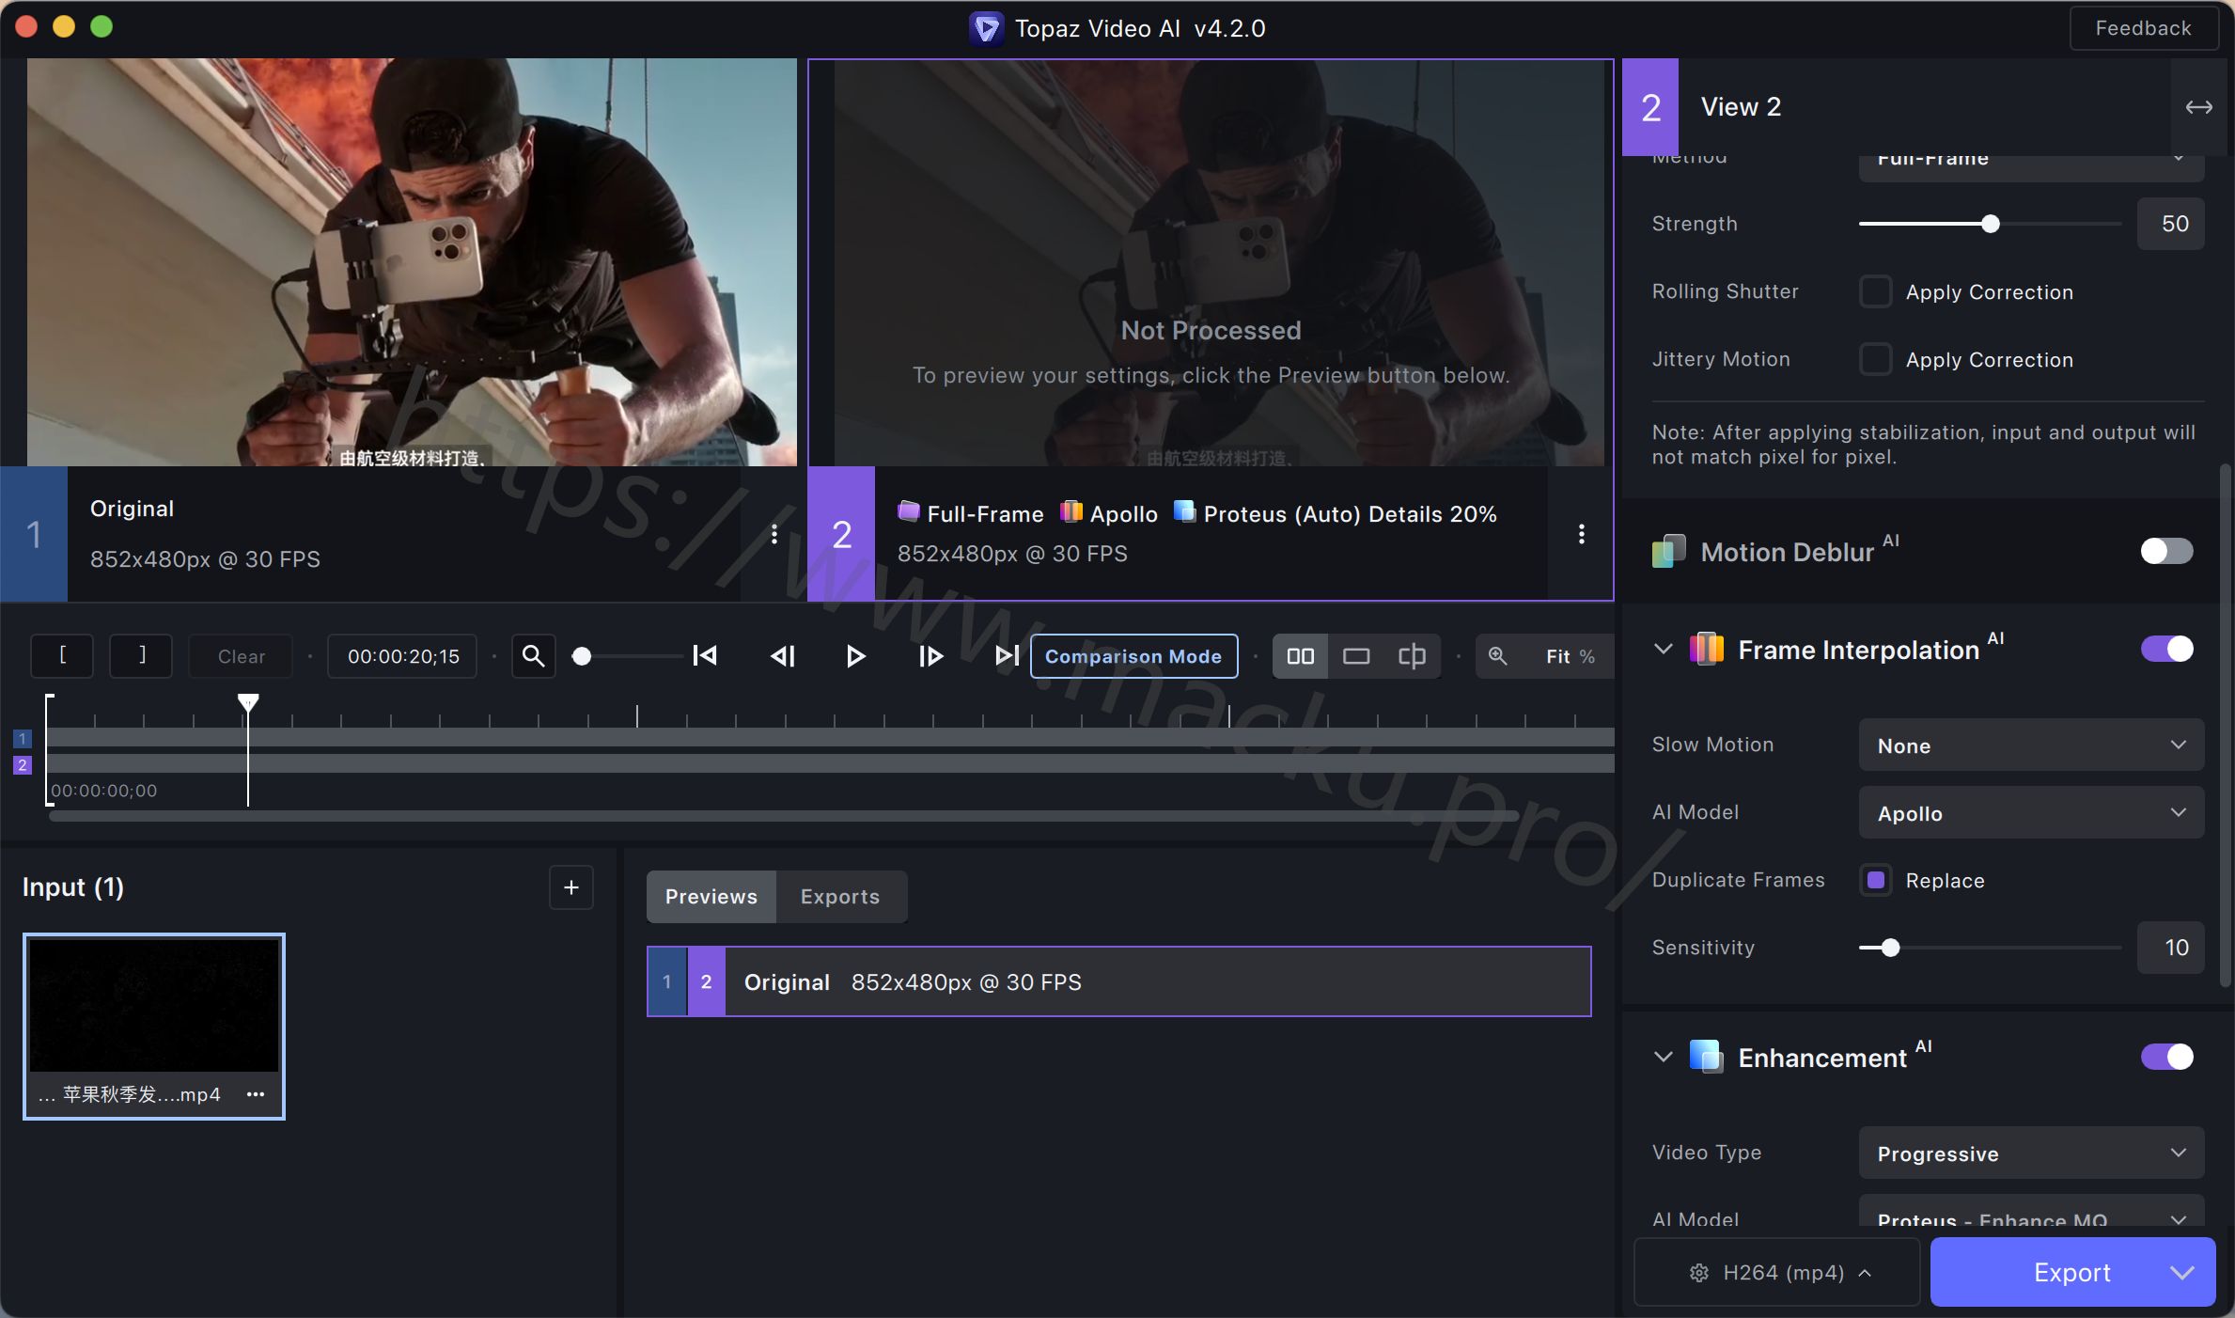Open the Apollo AI Model dropdown

pyautogui.click(x=2031, y=813)
